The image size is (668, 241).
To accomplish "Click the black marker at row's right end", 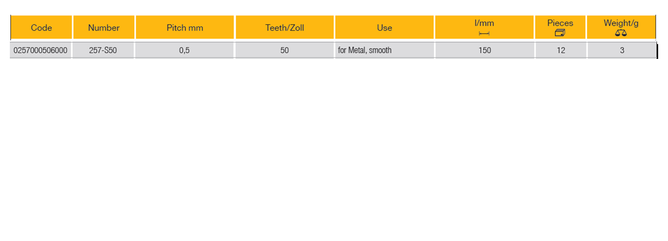I will pos(657,51).
